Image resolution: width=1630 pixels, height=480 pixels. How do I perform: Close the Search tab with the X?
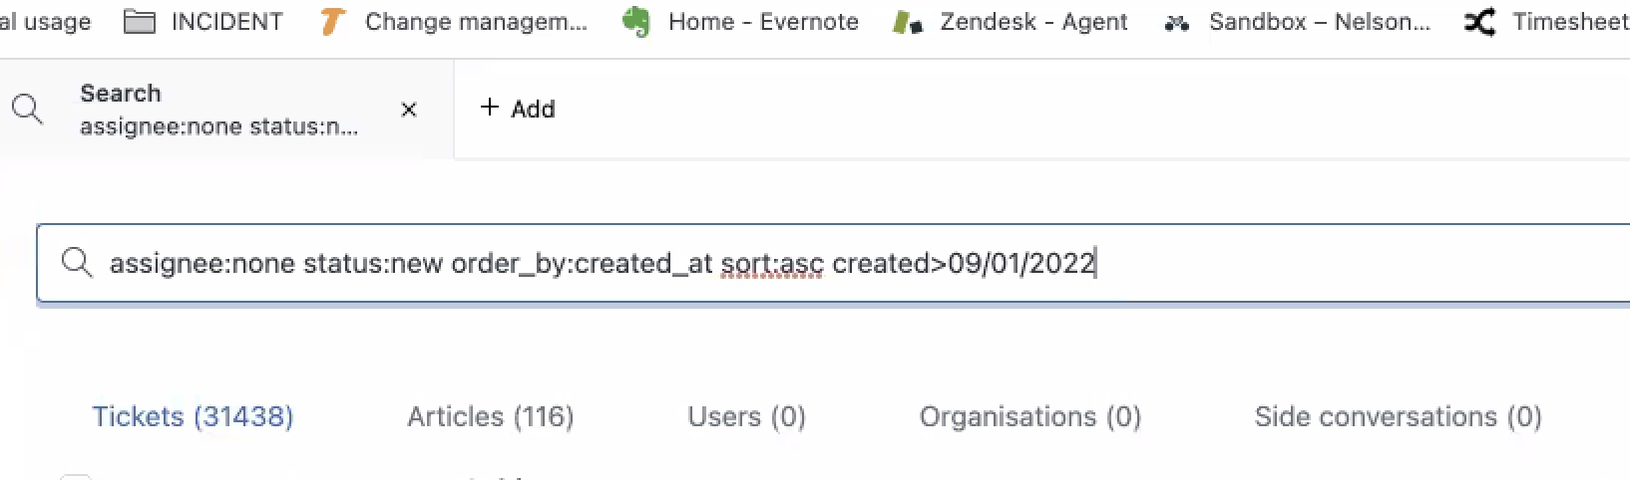pyautogui.click(x=409, y=110)
